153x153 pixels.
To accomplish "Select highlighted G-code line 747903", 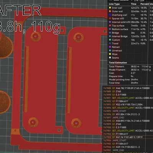I will click(x=128, y=137).
